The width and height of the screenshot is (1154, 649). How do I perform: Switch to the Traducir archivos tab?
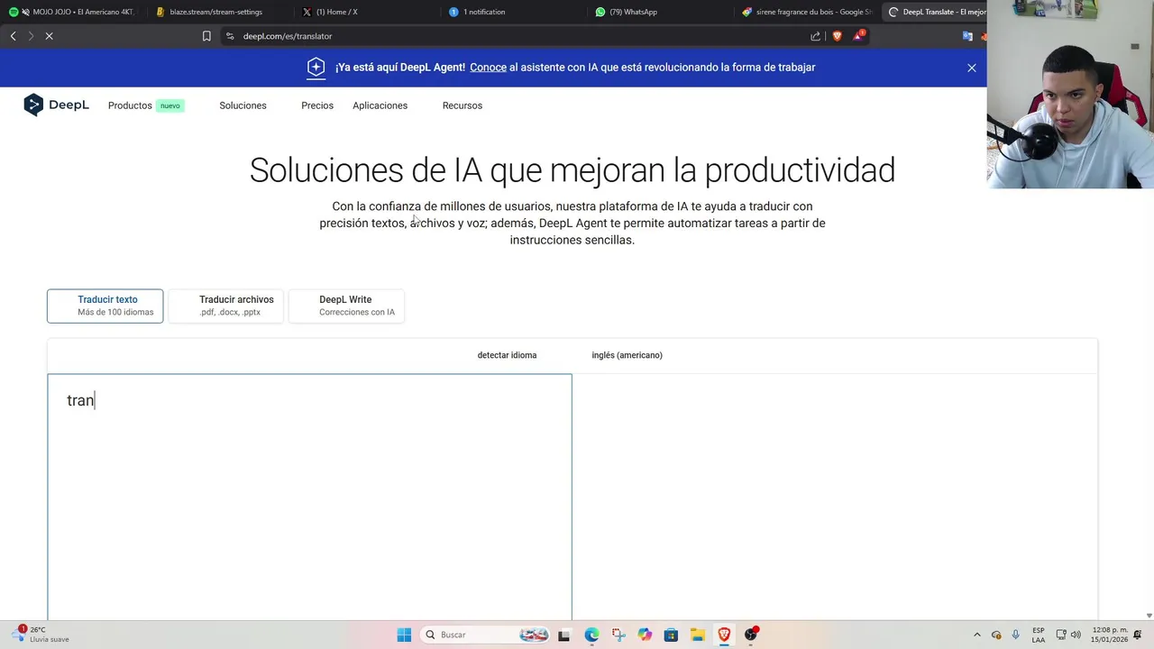click(x=226, y=306)
